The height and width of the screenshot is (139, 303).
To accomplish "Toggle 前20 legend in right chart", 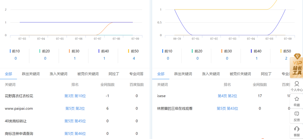I will tap(197, 51).
